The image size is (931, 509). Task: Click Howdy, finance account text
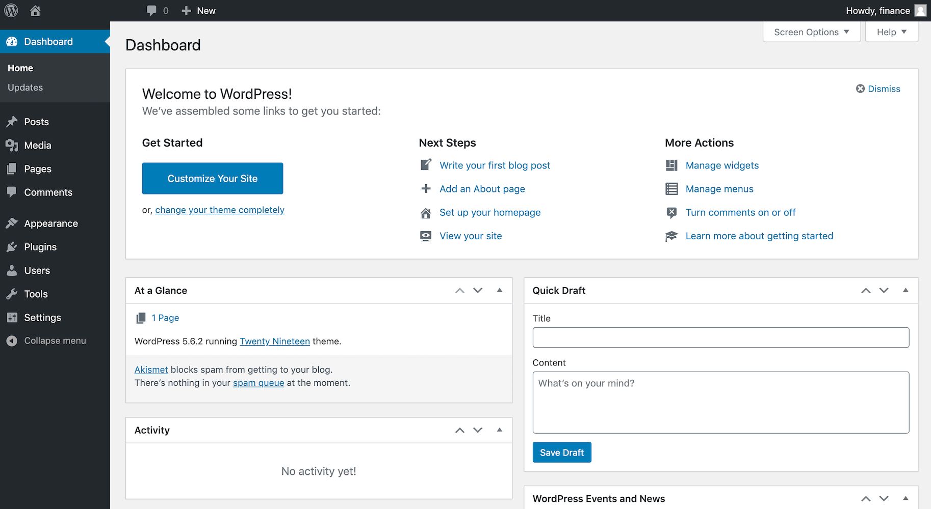coord(878,11)
